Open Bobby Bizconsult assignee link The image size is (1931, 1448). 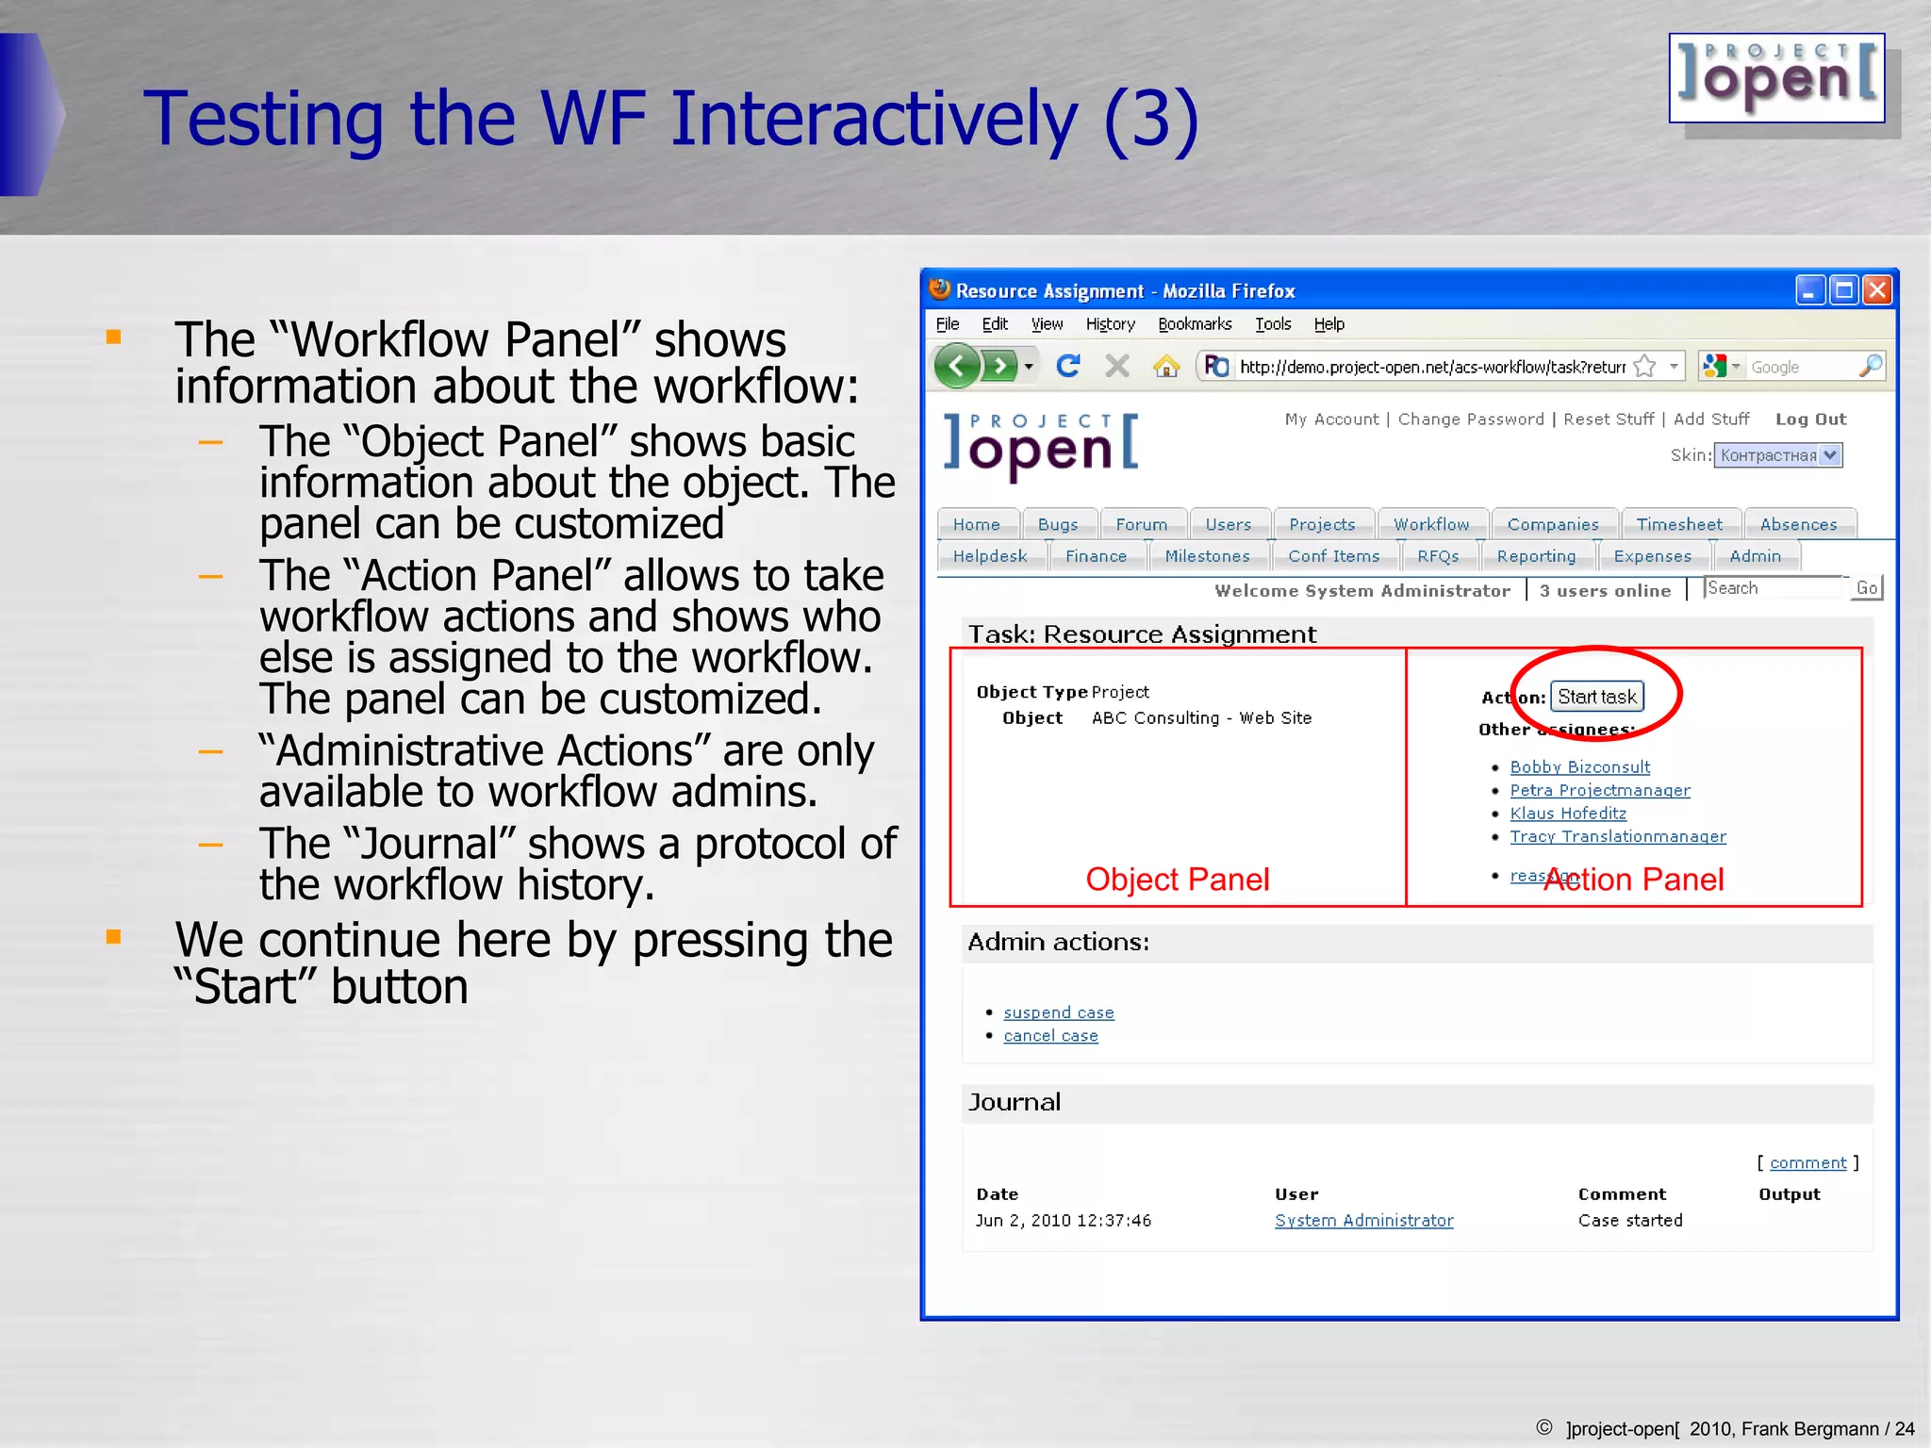[1580, 767]
